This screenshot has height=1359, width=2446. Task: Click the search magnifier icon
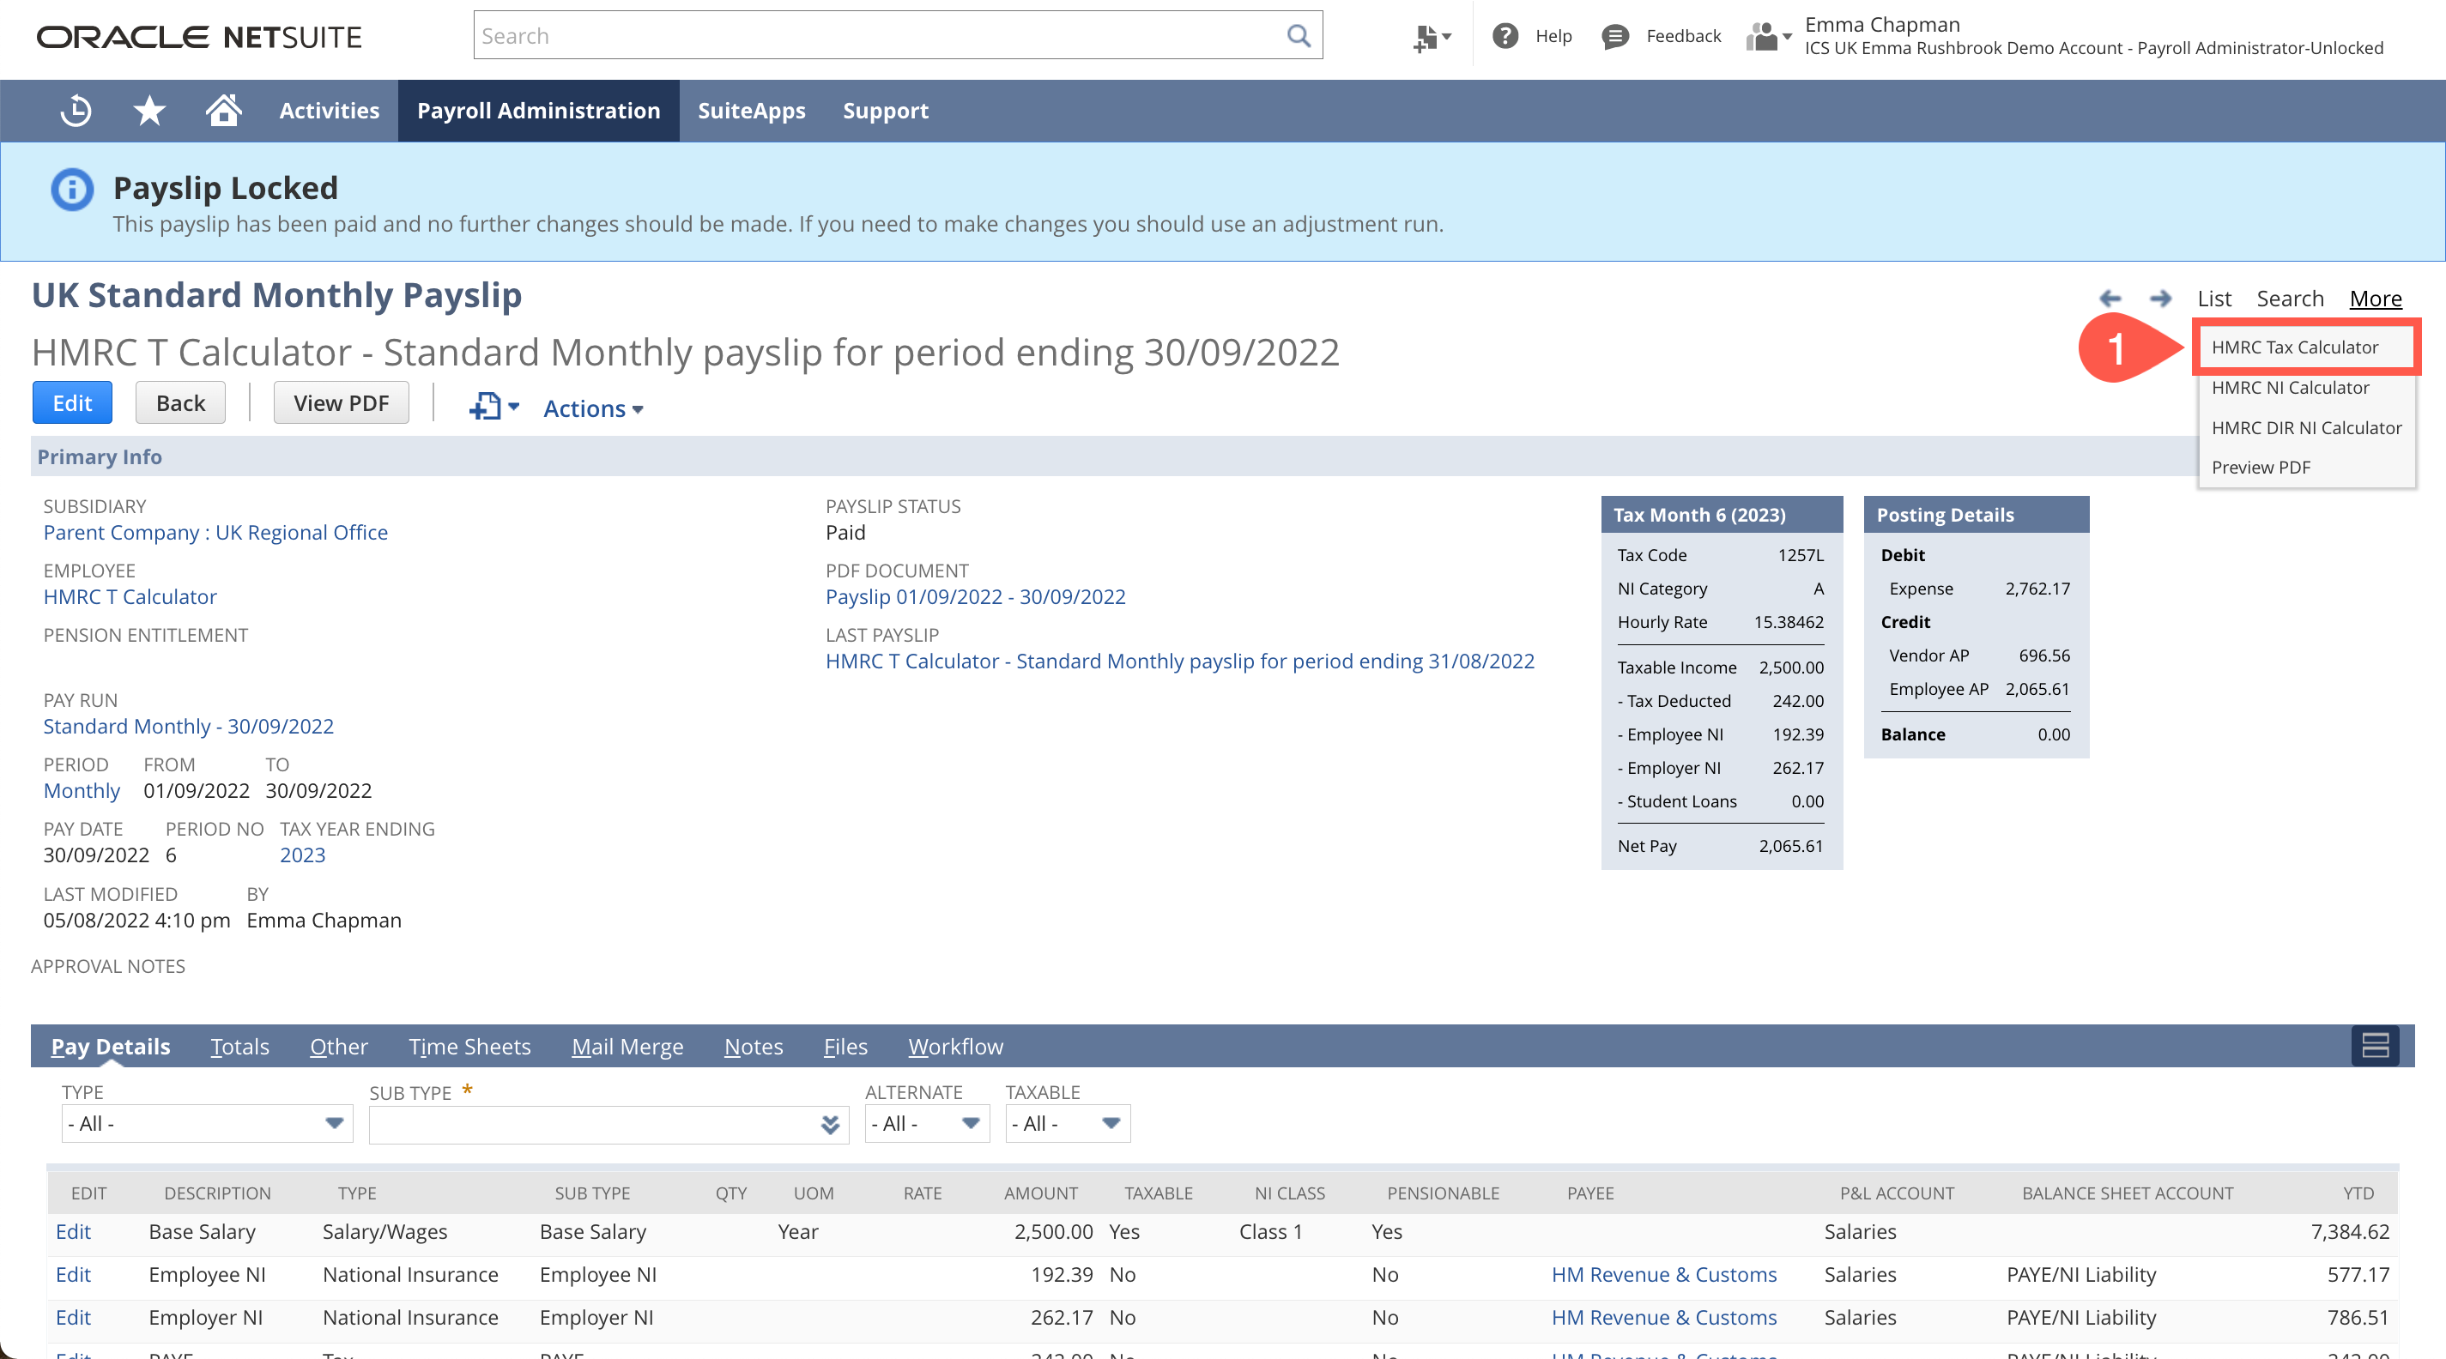pyautogui.click(x=1299, y=35)
